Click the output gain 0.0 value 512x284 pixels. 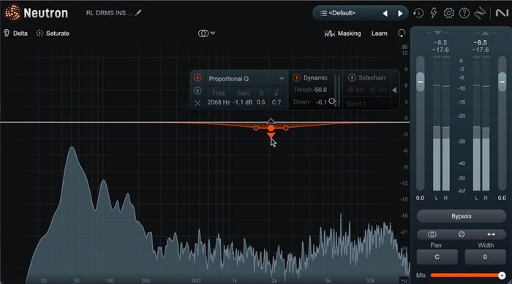(x=502, y=198)
